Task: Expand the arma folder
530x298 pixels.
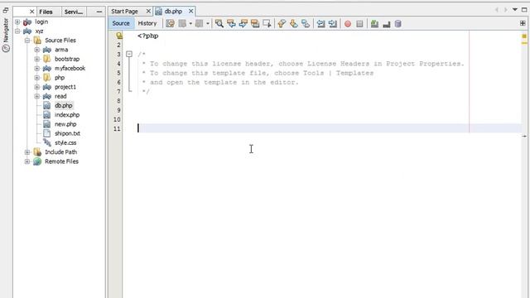Action: coord(36,50)
